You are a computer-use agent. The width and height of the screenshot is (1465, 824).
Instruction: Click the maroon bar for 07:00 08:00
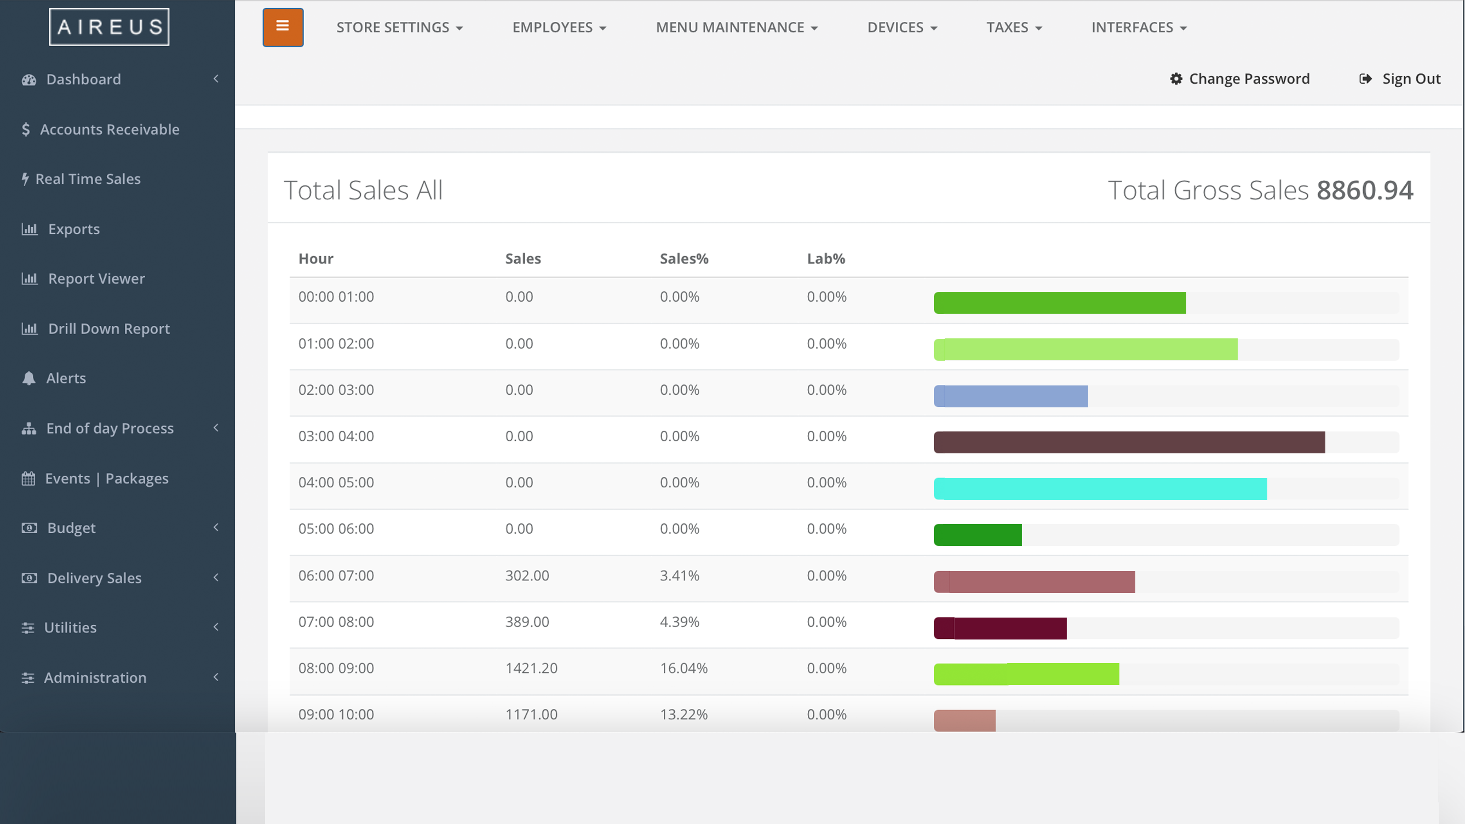(1001, 629)
